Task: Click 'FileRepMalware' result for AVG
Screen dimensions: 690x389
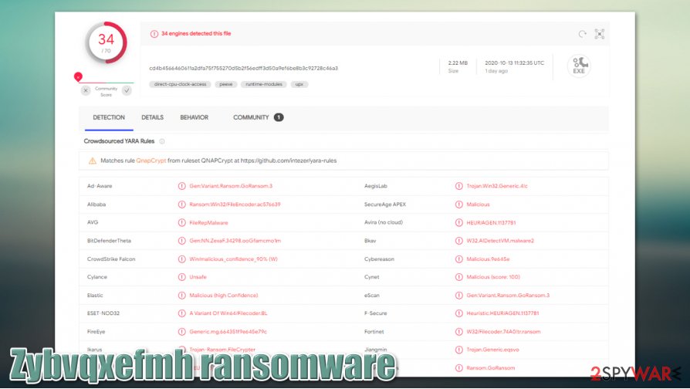Action: [x=208, y=222]
